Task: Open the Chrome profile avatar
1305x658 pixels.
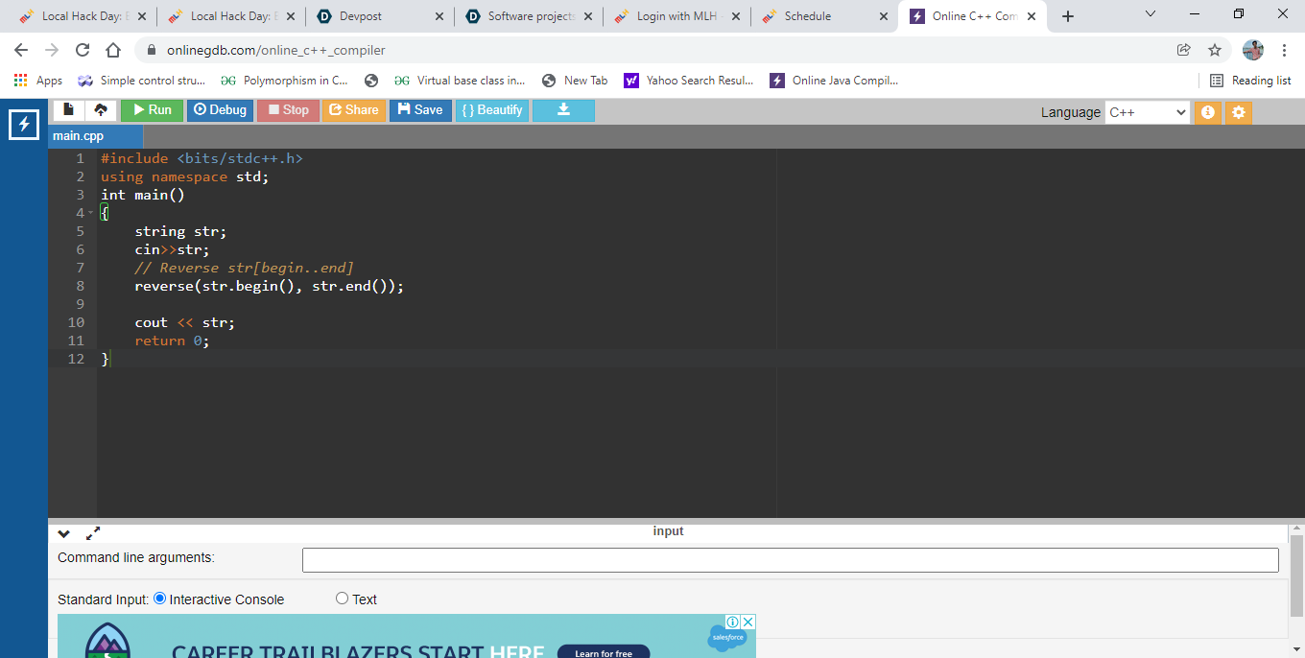Action: (1253, 50)
